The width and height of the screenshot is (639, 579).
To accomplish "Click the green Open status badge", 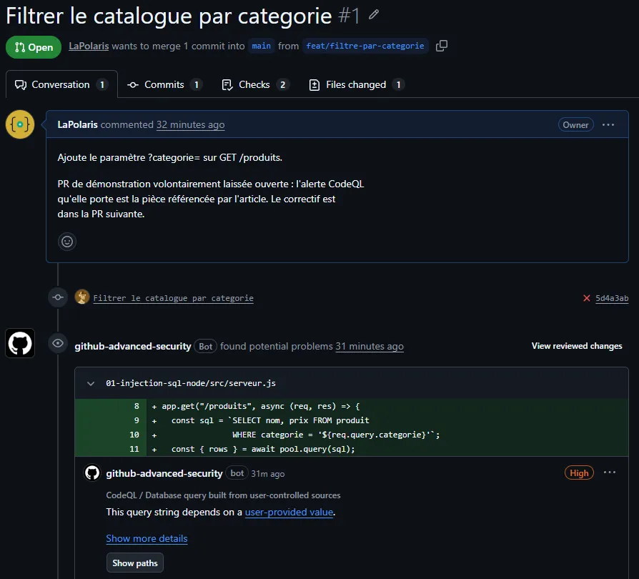I will click(x=34, y=47).
